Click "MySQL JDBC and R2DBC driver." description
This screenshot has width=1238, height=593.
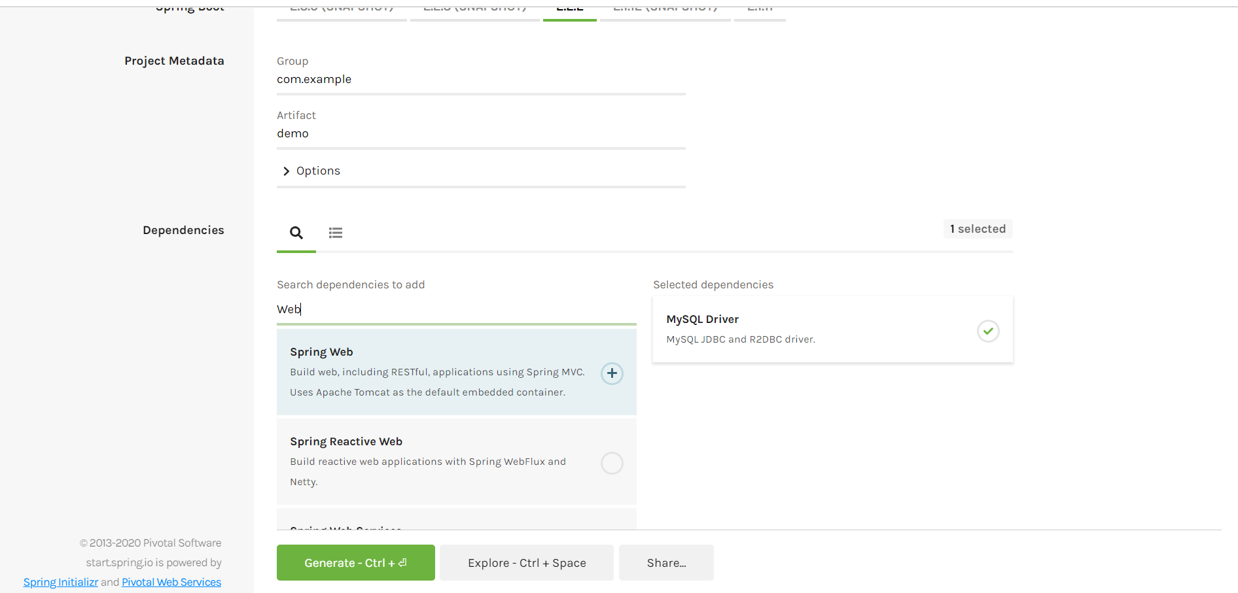tap(741, 339)
